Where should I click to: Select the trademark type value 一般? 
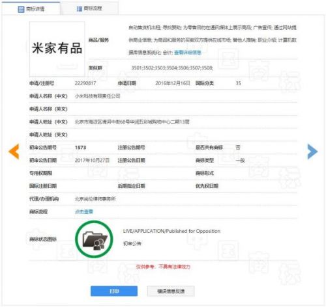click(240, 161)
